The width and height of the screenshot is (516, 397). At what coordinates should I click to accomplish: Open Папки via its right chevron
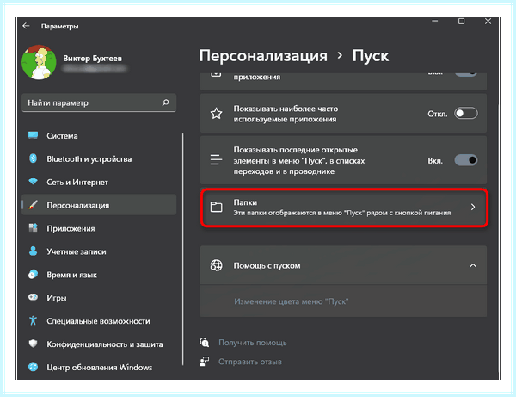(473, 207)
